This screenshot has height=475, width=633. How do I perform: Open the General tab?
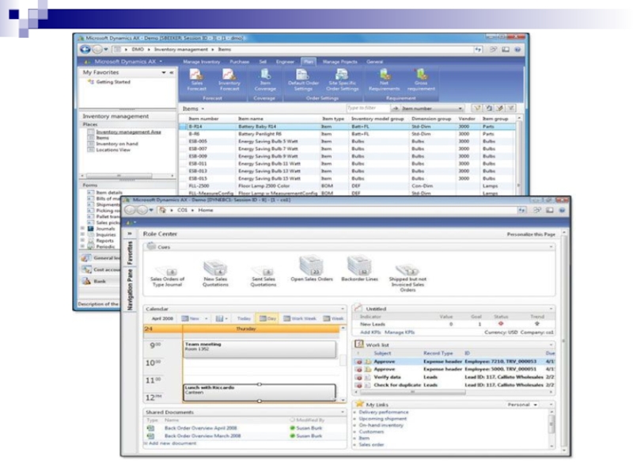[x=374, y=62]
